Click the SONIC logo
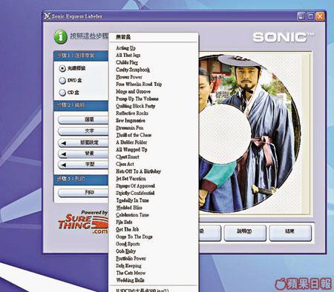The height and width of the screenshot is (292, 334). tap(284, 37)
